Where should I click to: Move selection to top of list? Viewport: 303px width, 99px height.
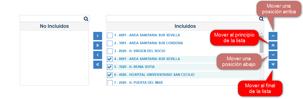pos(273,46)
